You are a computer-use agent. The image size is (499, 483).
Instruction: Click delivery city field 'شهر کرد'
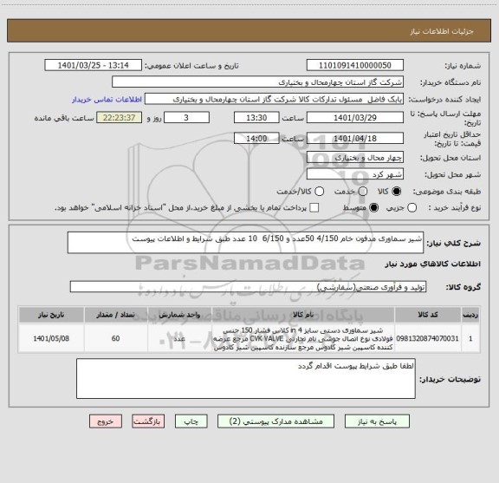(x=355, y=174)
